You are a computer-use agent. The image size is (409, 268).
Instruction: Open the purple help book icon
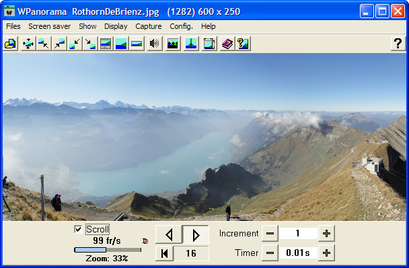227,44
